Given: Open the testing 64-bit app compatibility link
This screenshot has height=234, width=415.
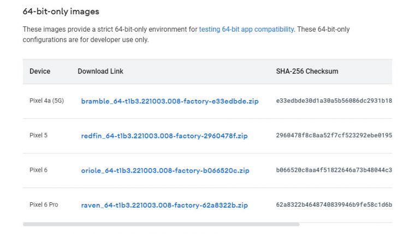Looking at the screenshot, I should (246, 29).
